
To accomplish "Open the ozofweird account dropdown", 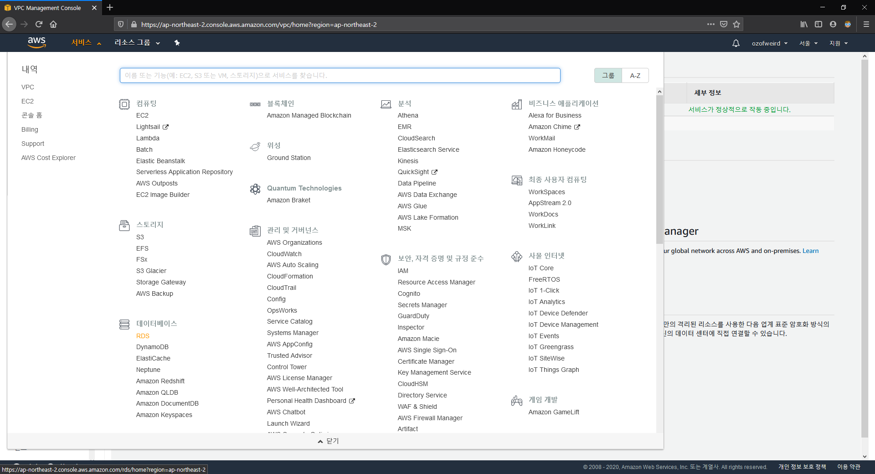I will coord(769,43).
